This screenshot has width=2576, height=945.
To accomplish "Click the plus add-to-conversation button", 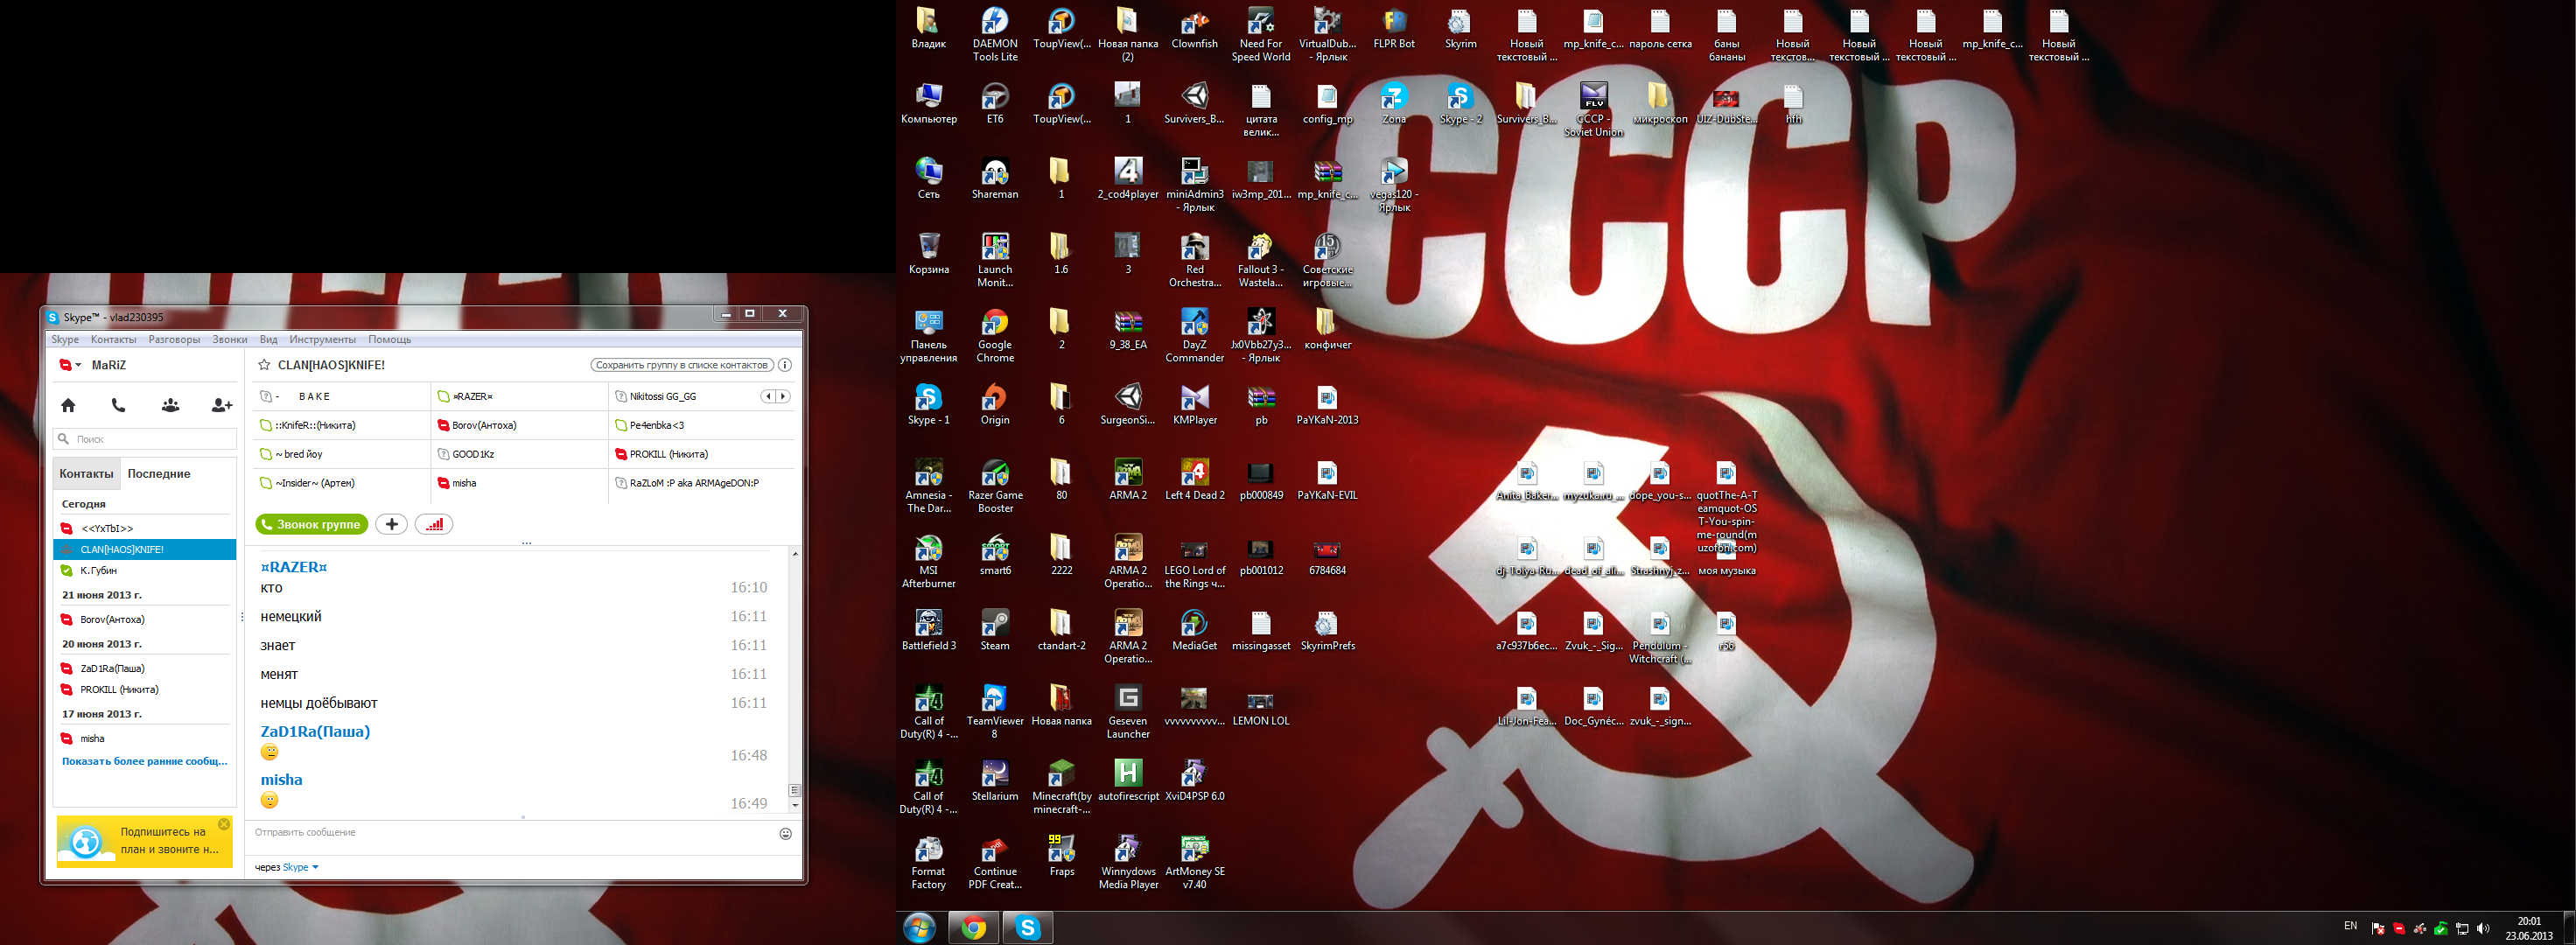I will tap(391, 524).
